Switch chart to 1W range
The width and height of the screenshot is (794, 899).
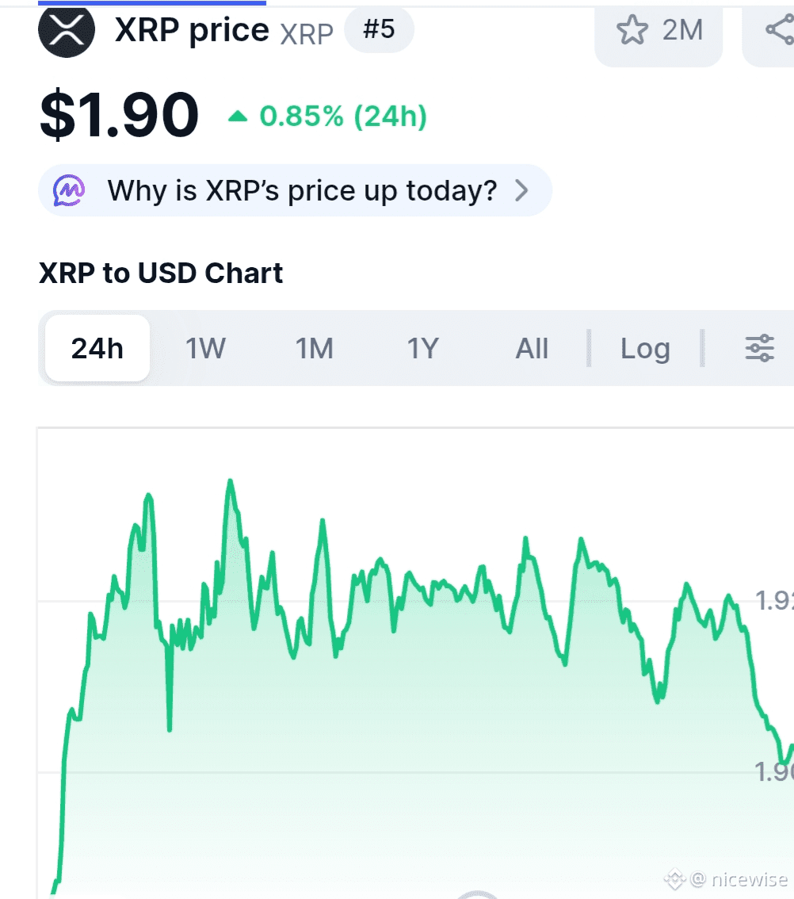coord(205,348)
